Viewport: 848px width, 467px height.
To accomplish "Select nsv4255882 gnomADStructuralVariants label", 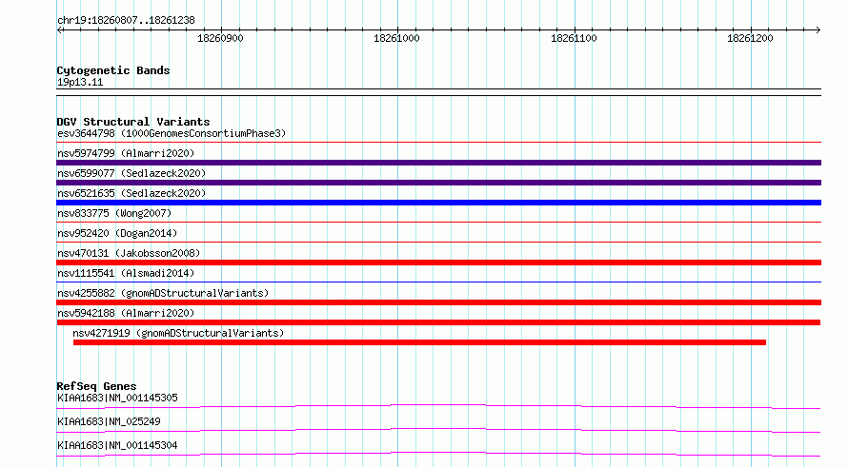I will tap(163, 293).
